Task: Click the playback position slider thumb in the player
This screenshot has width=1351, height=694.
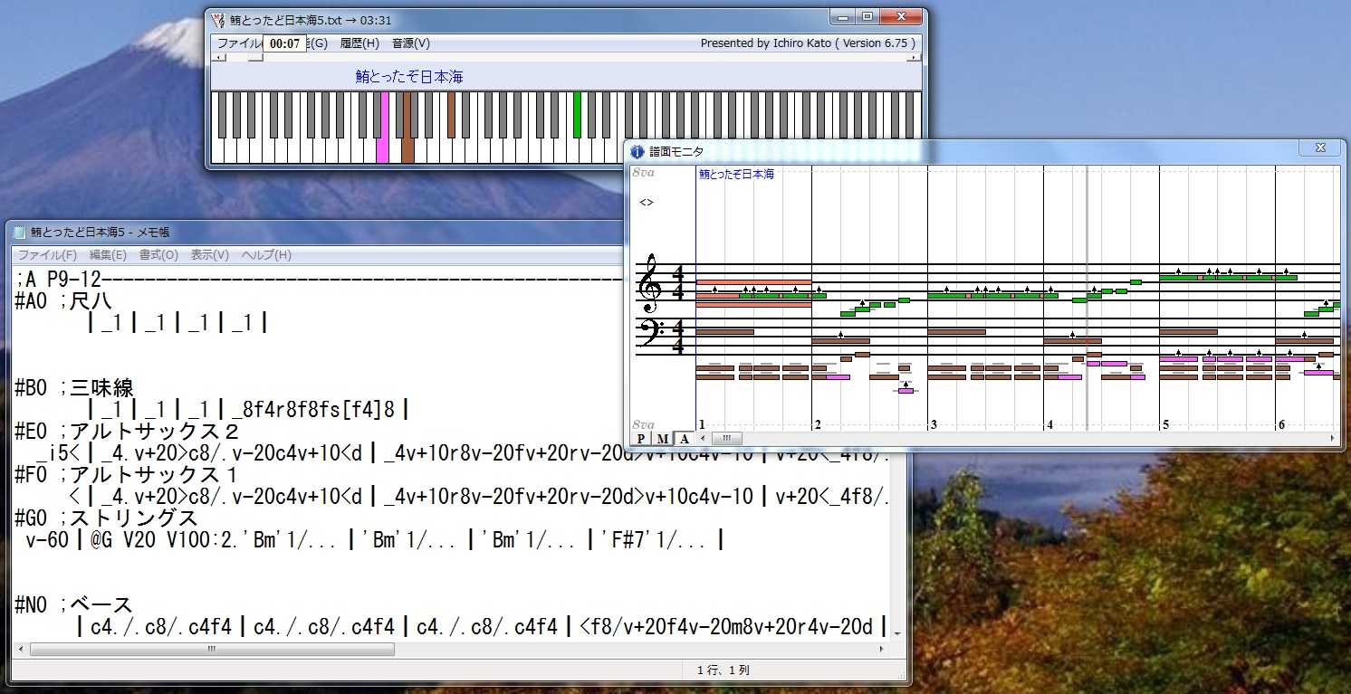Action: pos(255,57)
